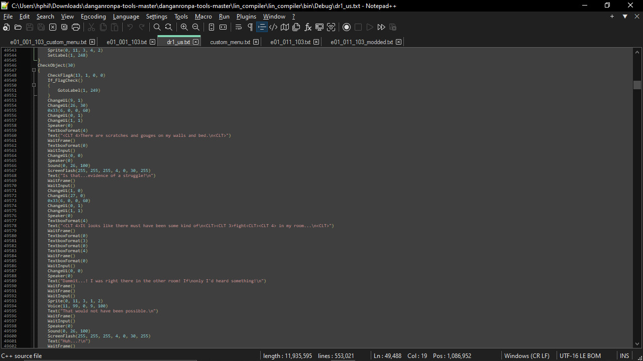Open the Document Map panel

tap(284, 27)
